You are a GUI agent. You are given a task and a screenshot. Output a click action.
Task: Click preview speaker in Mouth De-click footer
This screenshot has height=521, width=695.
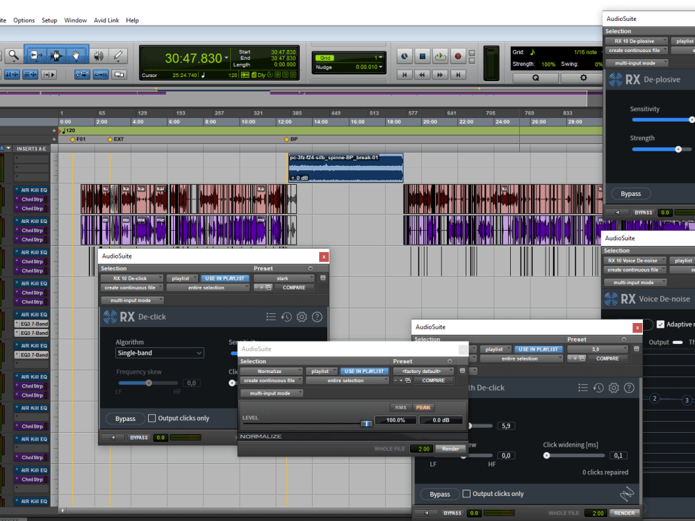pos(427,513)
